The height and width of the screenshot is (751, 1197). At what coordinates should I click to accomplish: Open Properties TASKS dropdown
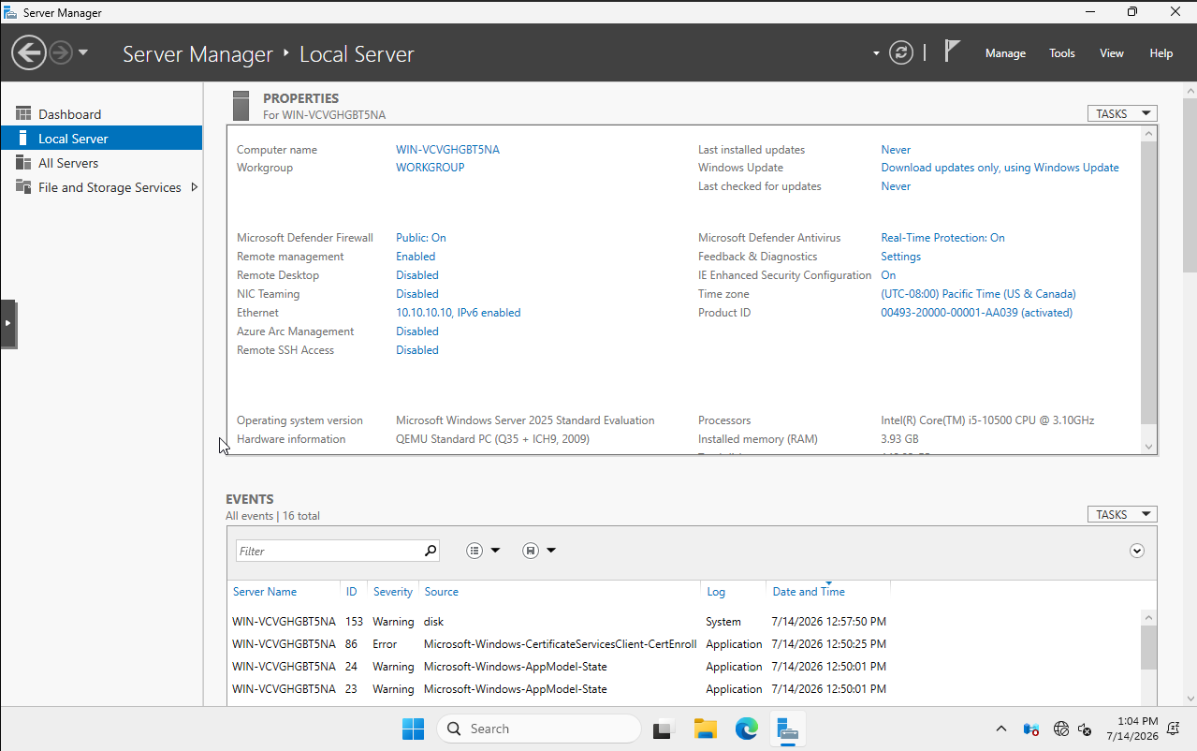[x=1122, y=113]
